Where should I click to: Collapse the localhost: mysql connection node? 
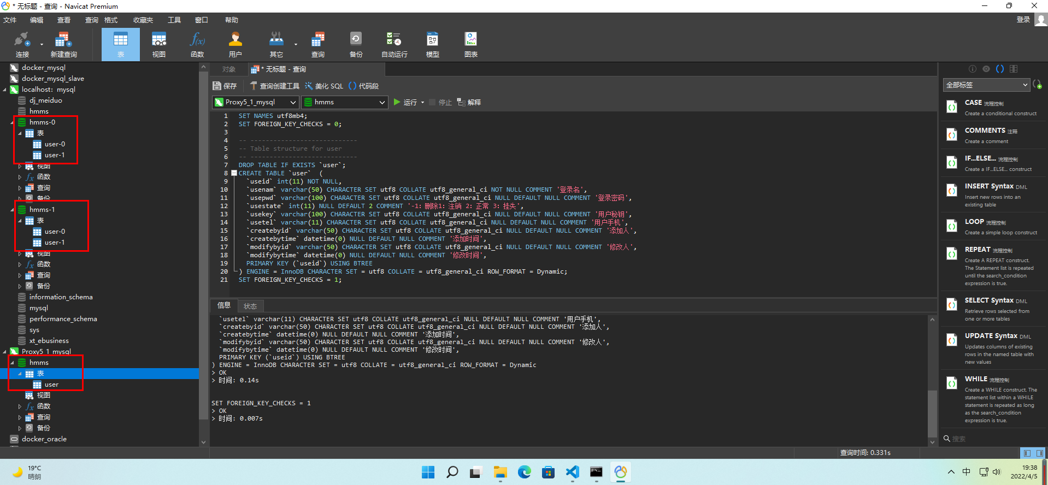coord(5,90)
